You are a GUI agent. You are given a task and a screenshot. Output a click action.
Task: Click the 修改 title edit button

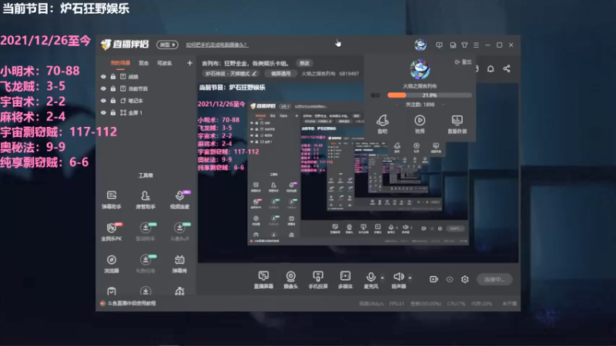pyautogui.click(x=304, y=63)
